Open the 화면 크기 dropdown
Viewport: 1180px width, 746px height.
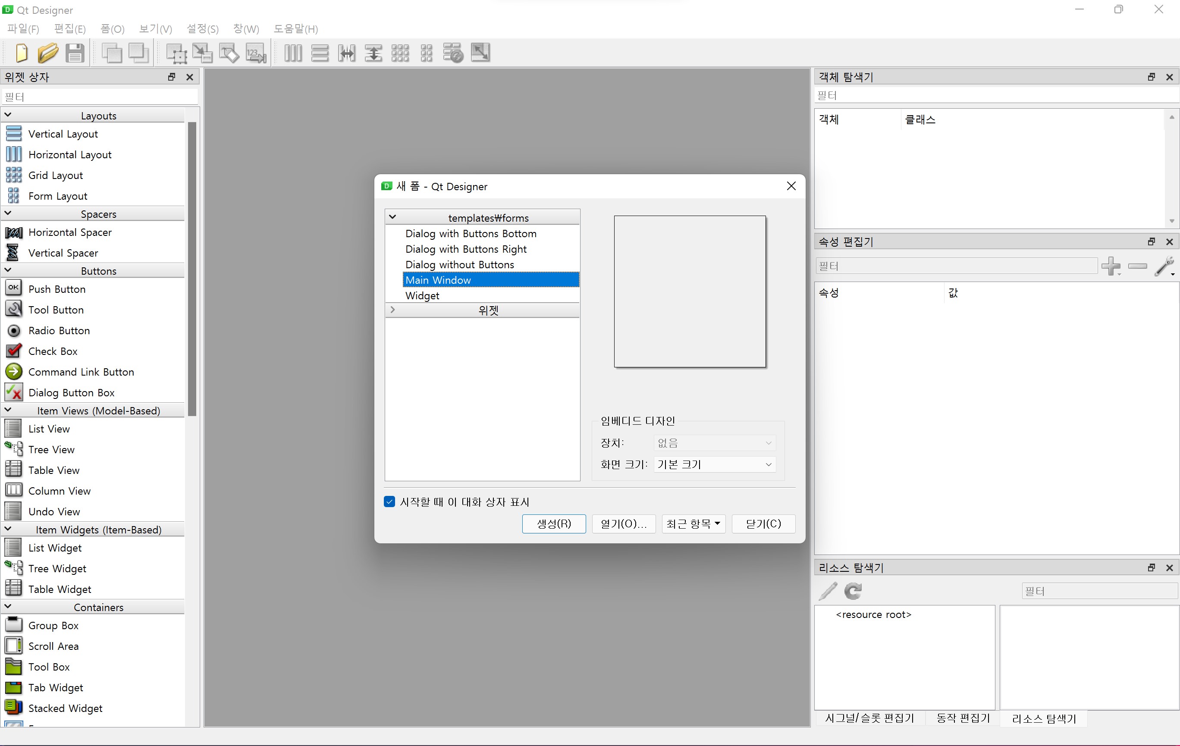tap(715, 464)
